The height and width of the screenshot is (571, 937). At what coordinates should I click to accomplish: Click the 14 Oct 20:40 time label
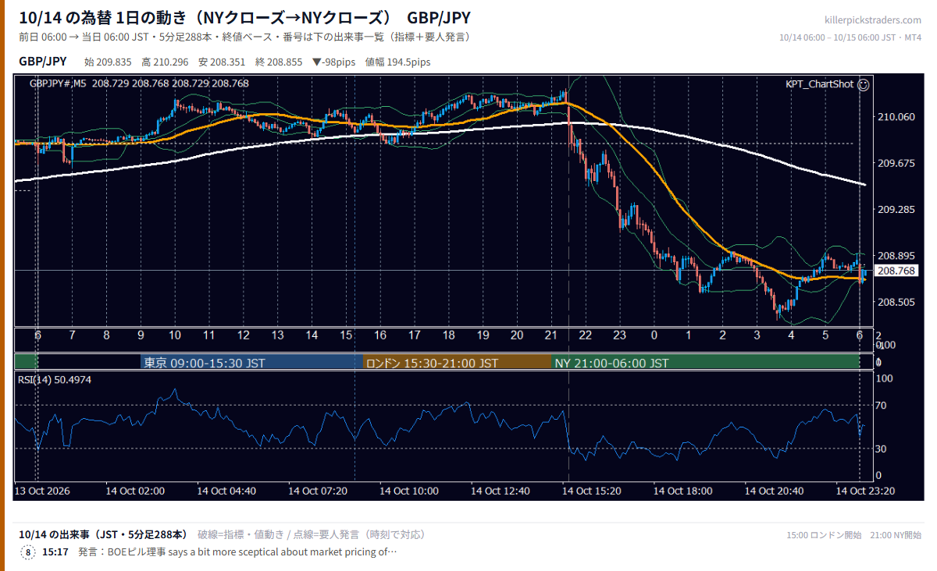pos(774,491)
